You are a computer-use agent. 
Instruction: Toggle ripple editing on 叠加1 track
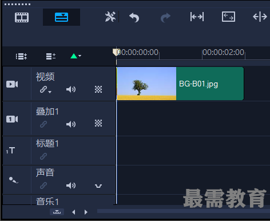coord(43,124)
